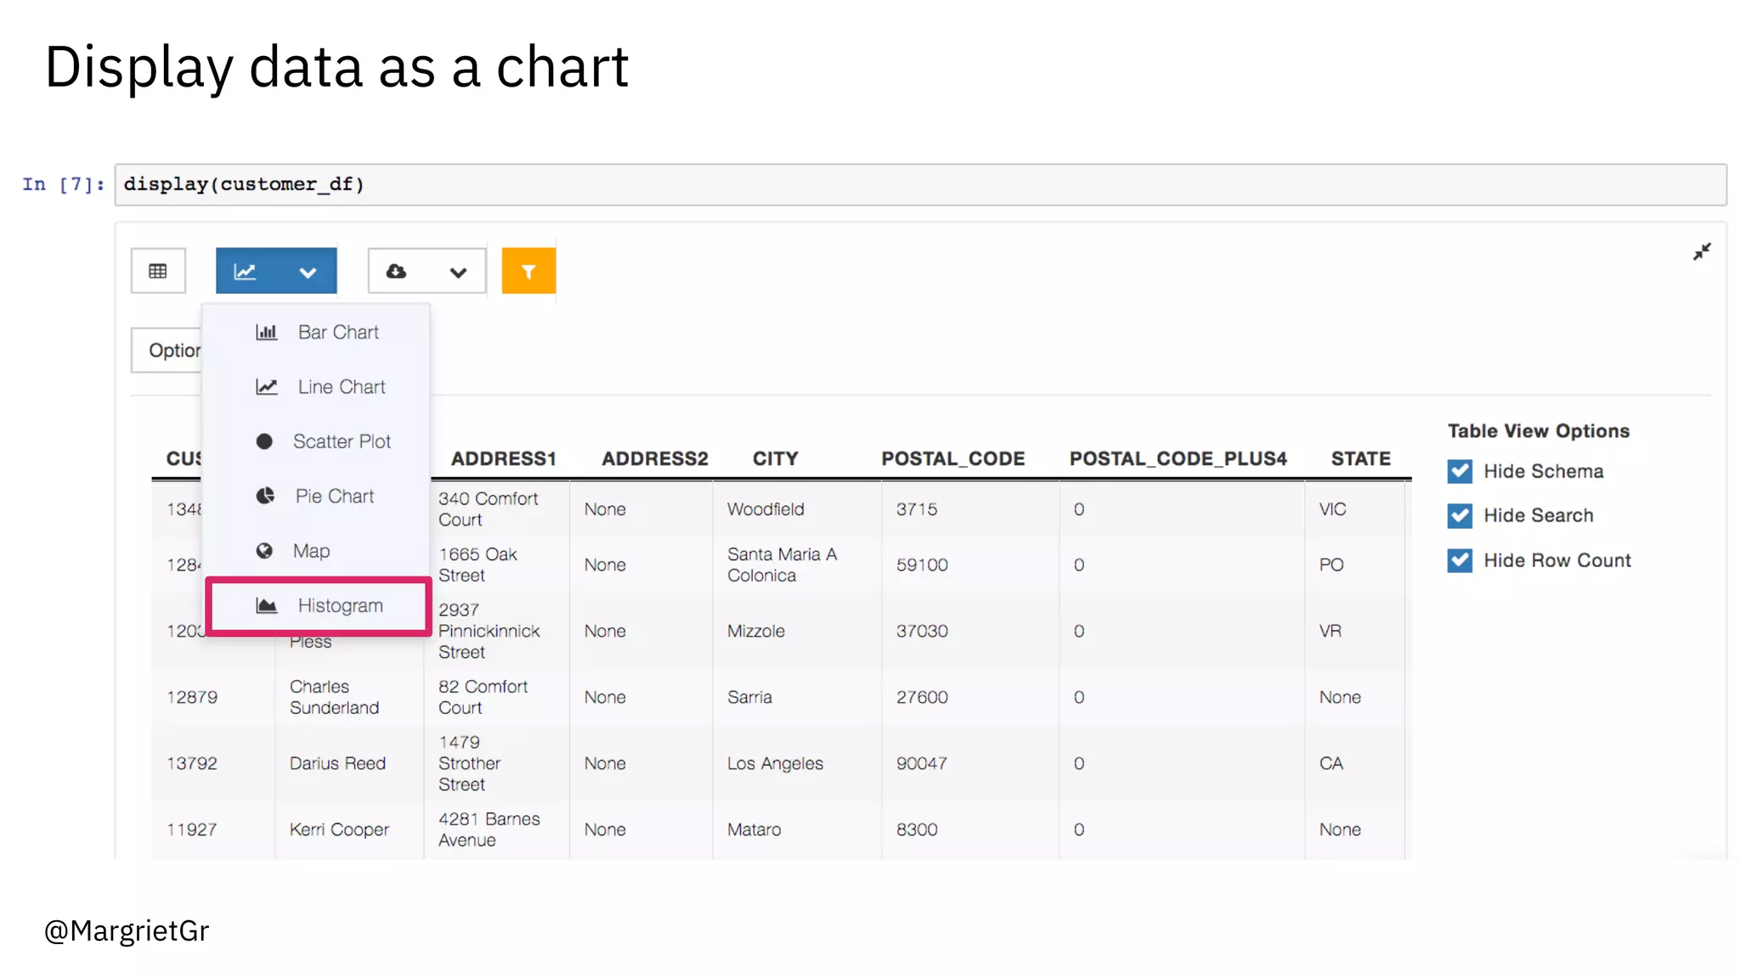Expand the chart type dropdown arrow
Screen dimensions: 1740x978
[308, 273]
